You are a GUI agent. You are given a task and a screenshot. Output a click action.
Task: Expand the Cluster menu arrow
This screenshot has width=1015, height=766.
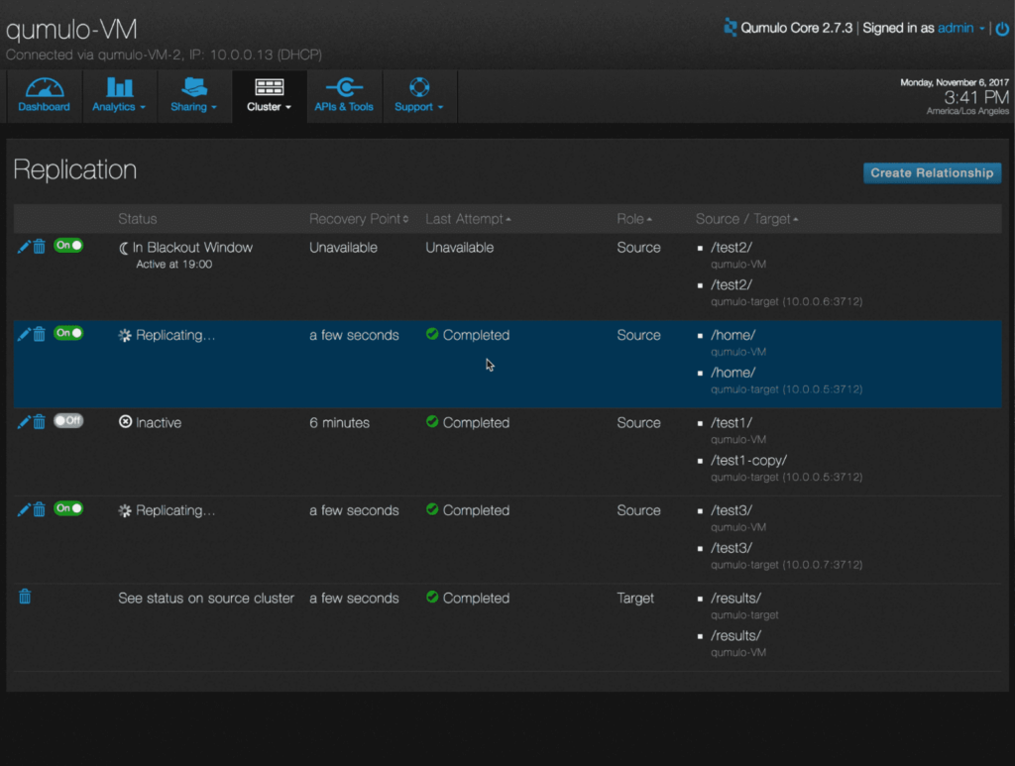coord(288,107)
